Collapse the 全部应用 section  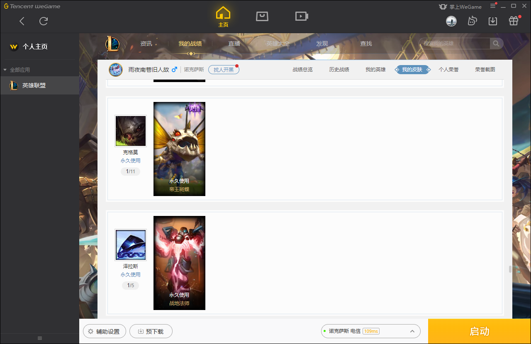[x=17, y=70]
